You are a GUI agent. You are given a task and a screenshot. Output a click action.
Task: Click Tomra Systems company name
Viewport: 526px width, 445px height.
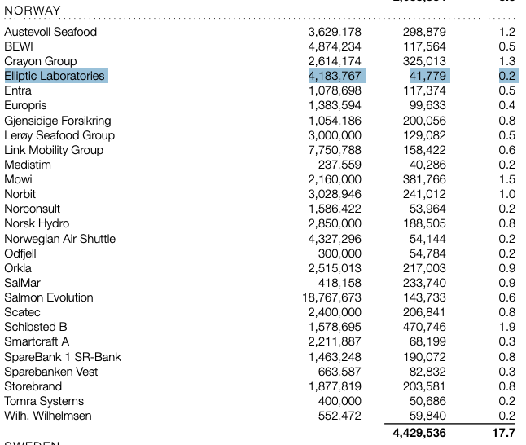[44, 401]
